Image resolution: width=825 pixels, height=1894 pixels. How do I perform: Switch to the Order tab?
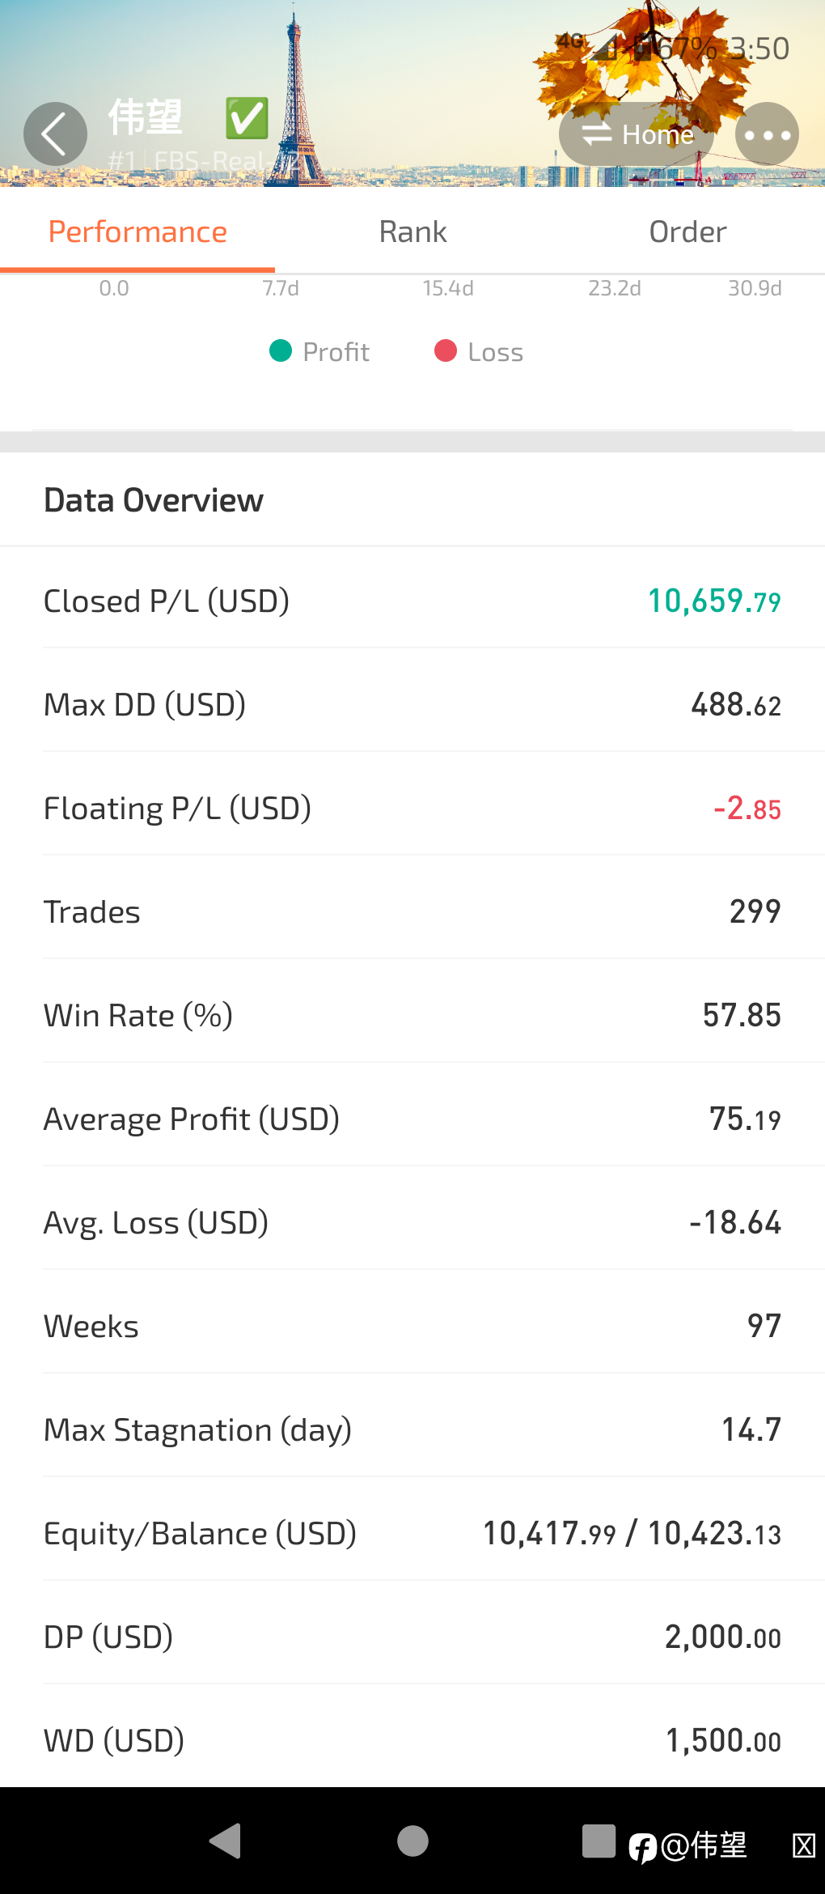tap(687, 232)
